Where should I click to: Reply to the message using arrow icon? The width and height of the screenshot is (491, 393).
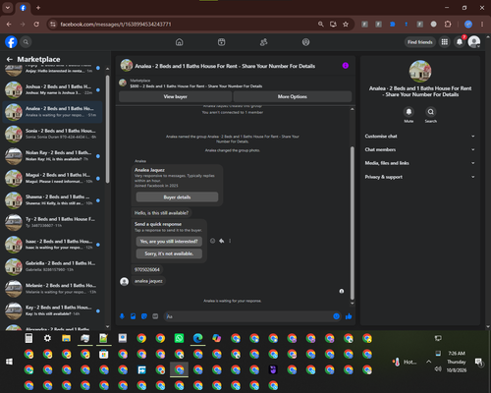(x=222, y=241)
